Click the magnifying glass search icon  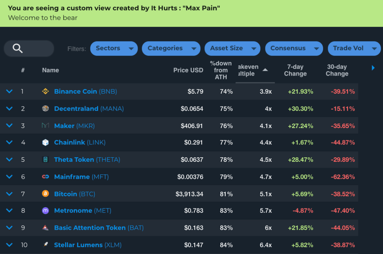coord(18,48)
